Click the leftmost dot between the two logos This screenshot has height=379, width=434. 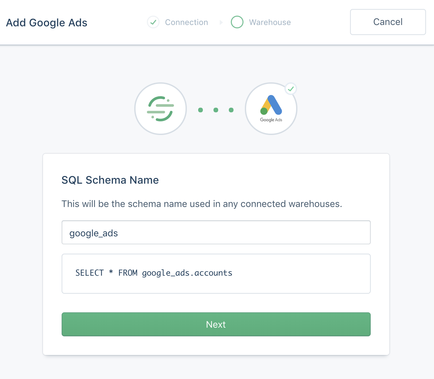(x=201, y=110)
